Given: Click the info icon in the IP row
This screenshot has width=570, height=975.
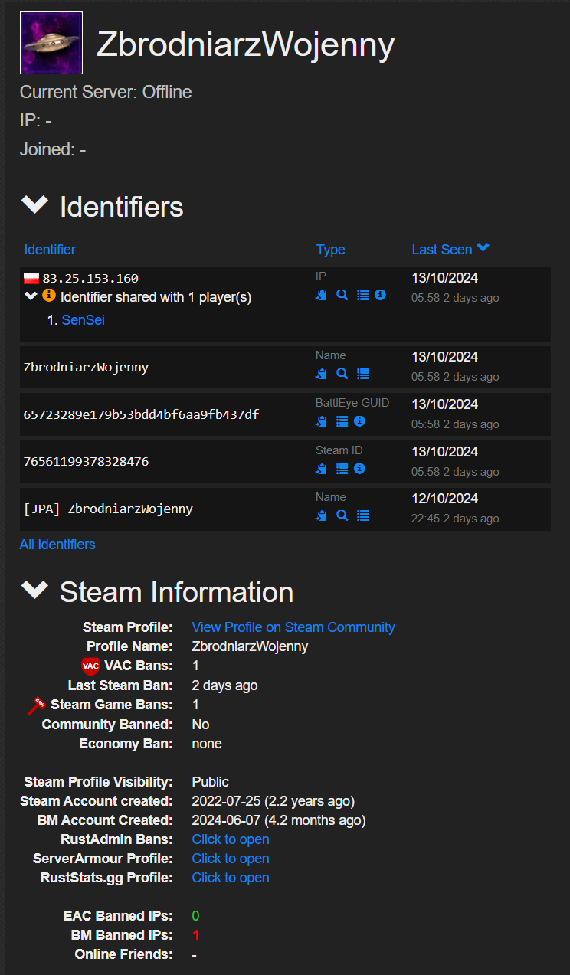Looking at the screenshot, I should [x=380, y=295].
